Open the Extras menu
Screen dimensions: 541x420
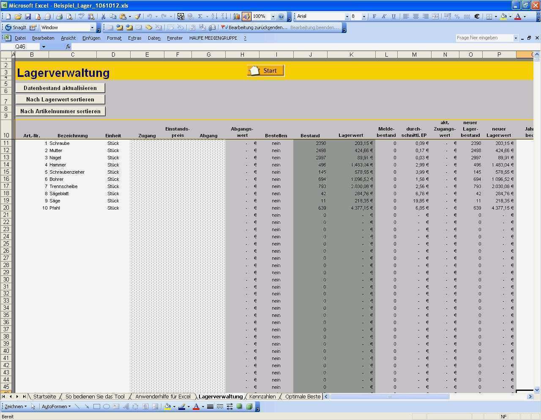(135, 38)
